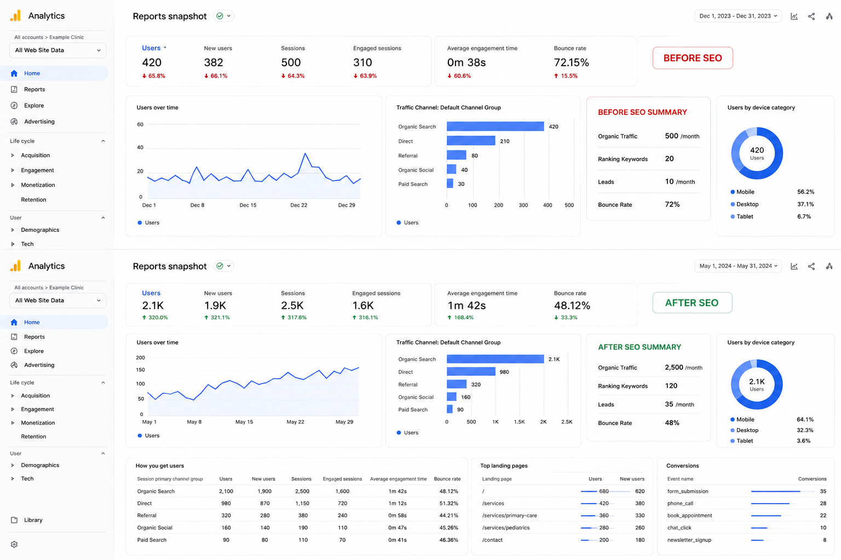
Task: Click the Analytics logo at the top left
Action: 16,15
